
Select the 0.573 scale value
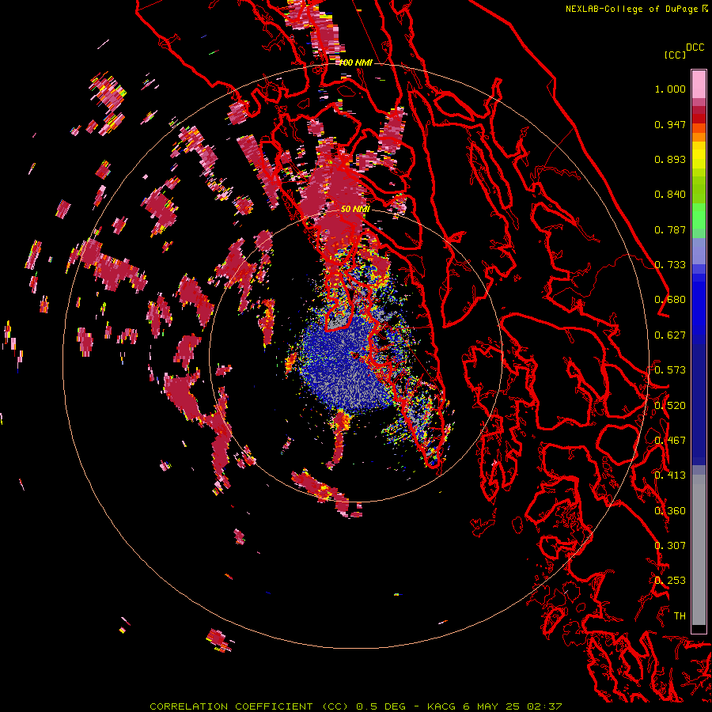670,370
